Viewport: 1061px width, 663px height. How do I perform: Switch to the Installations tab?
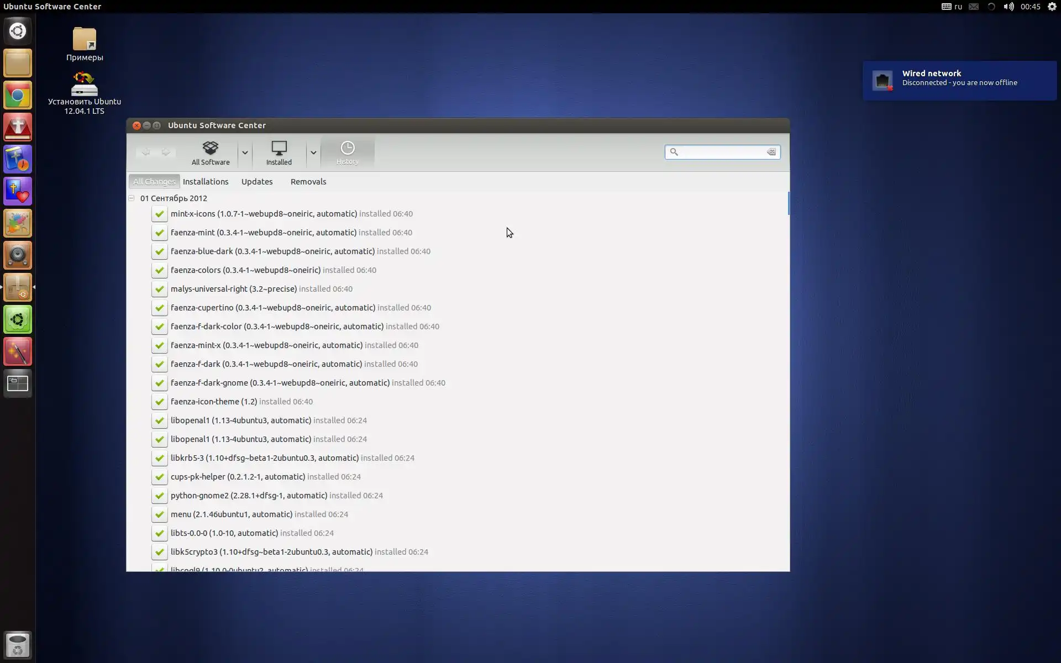[206, 182]
